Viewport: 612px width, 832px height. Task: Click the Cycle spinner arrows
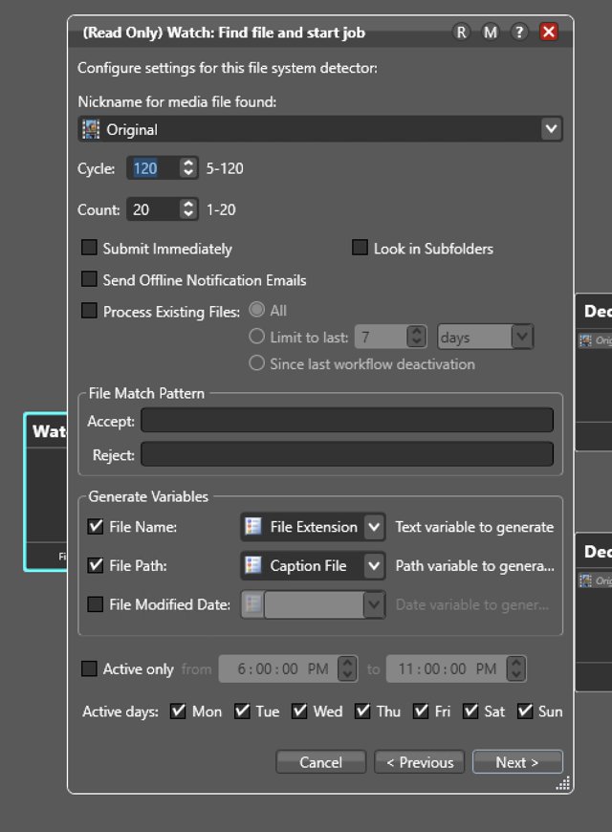point(187,168)
